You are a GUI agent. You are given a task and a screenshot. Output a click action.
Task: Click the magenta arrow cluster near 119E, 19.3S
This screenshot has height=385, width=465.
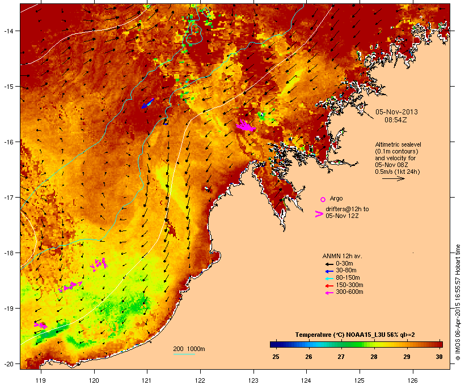[x=41, y=325]
